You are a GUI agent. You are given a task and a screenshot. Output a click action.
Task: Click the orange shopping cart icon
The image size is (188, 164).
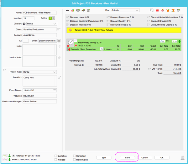[168, 10]
